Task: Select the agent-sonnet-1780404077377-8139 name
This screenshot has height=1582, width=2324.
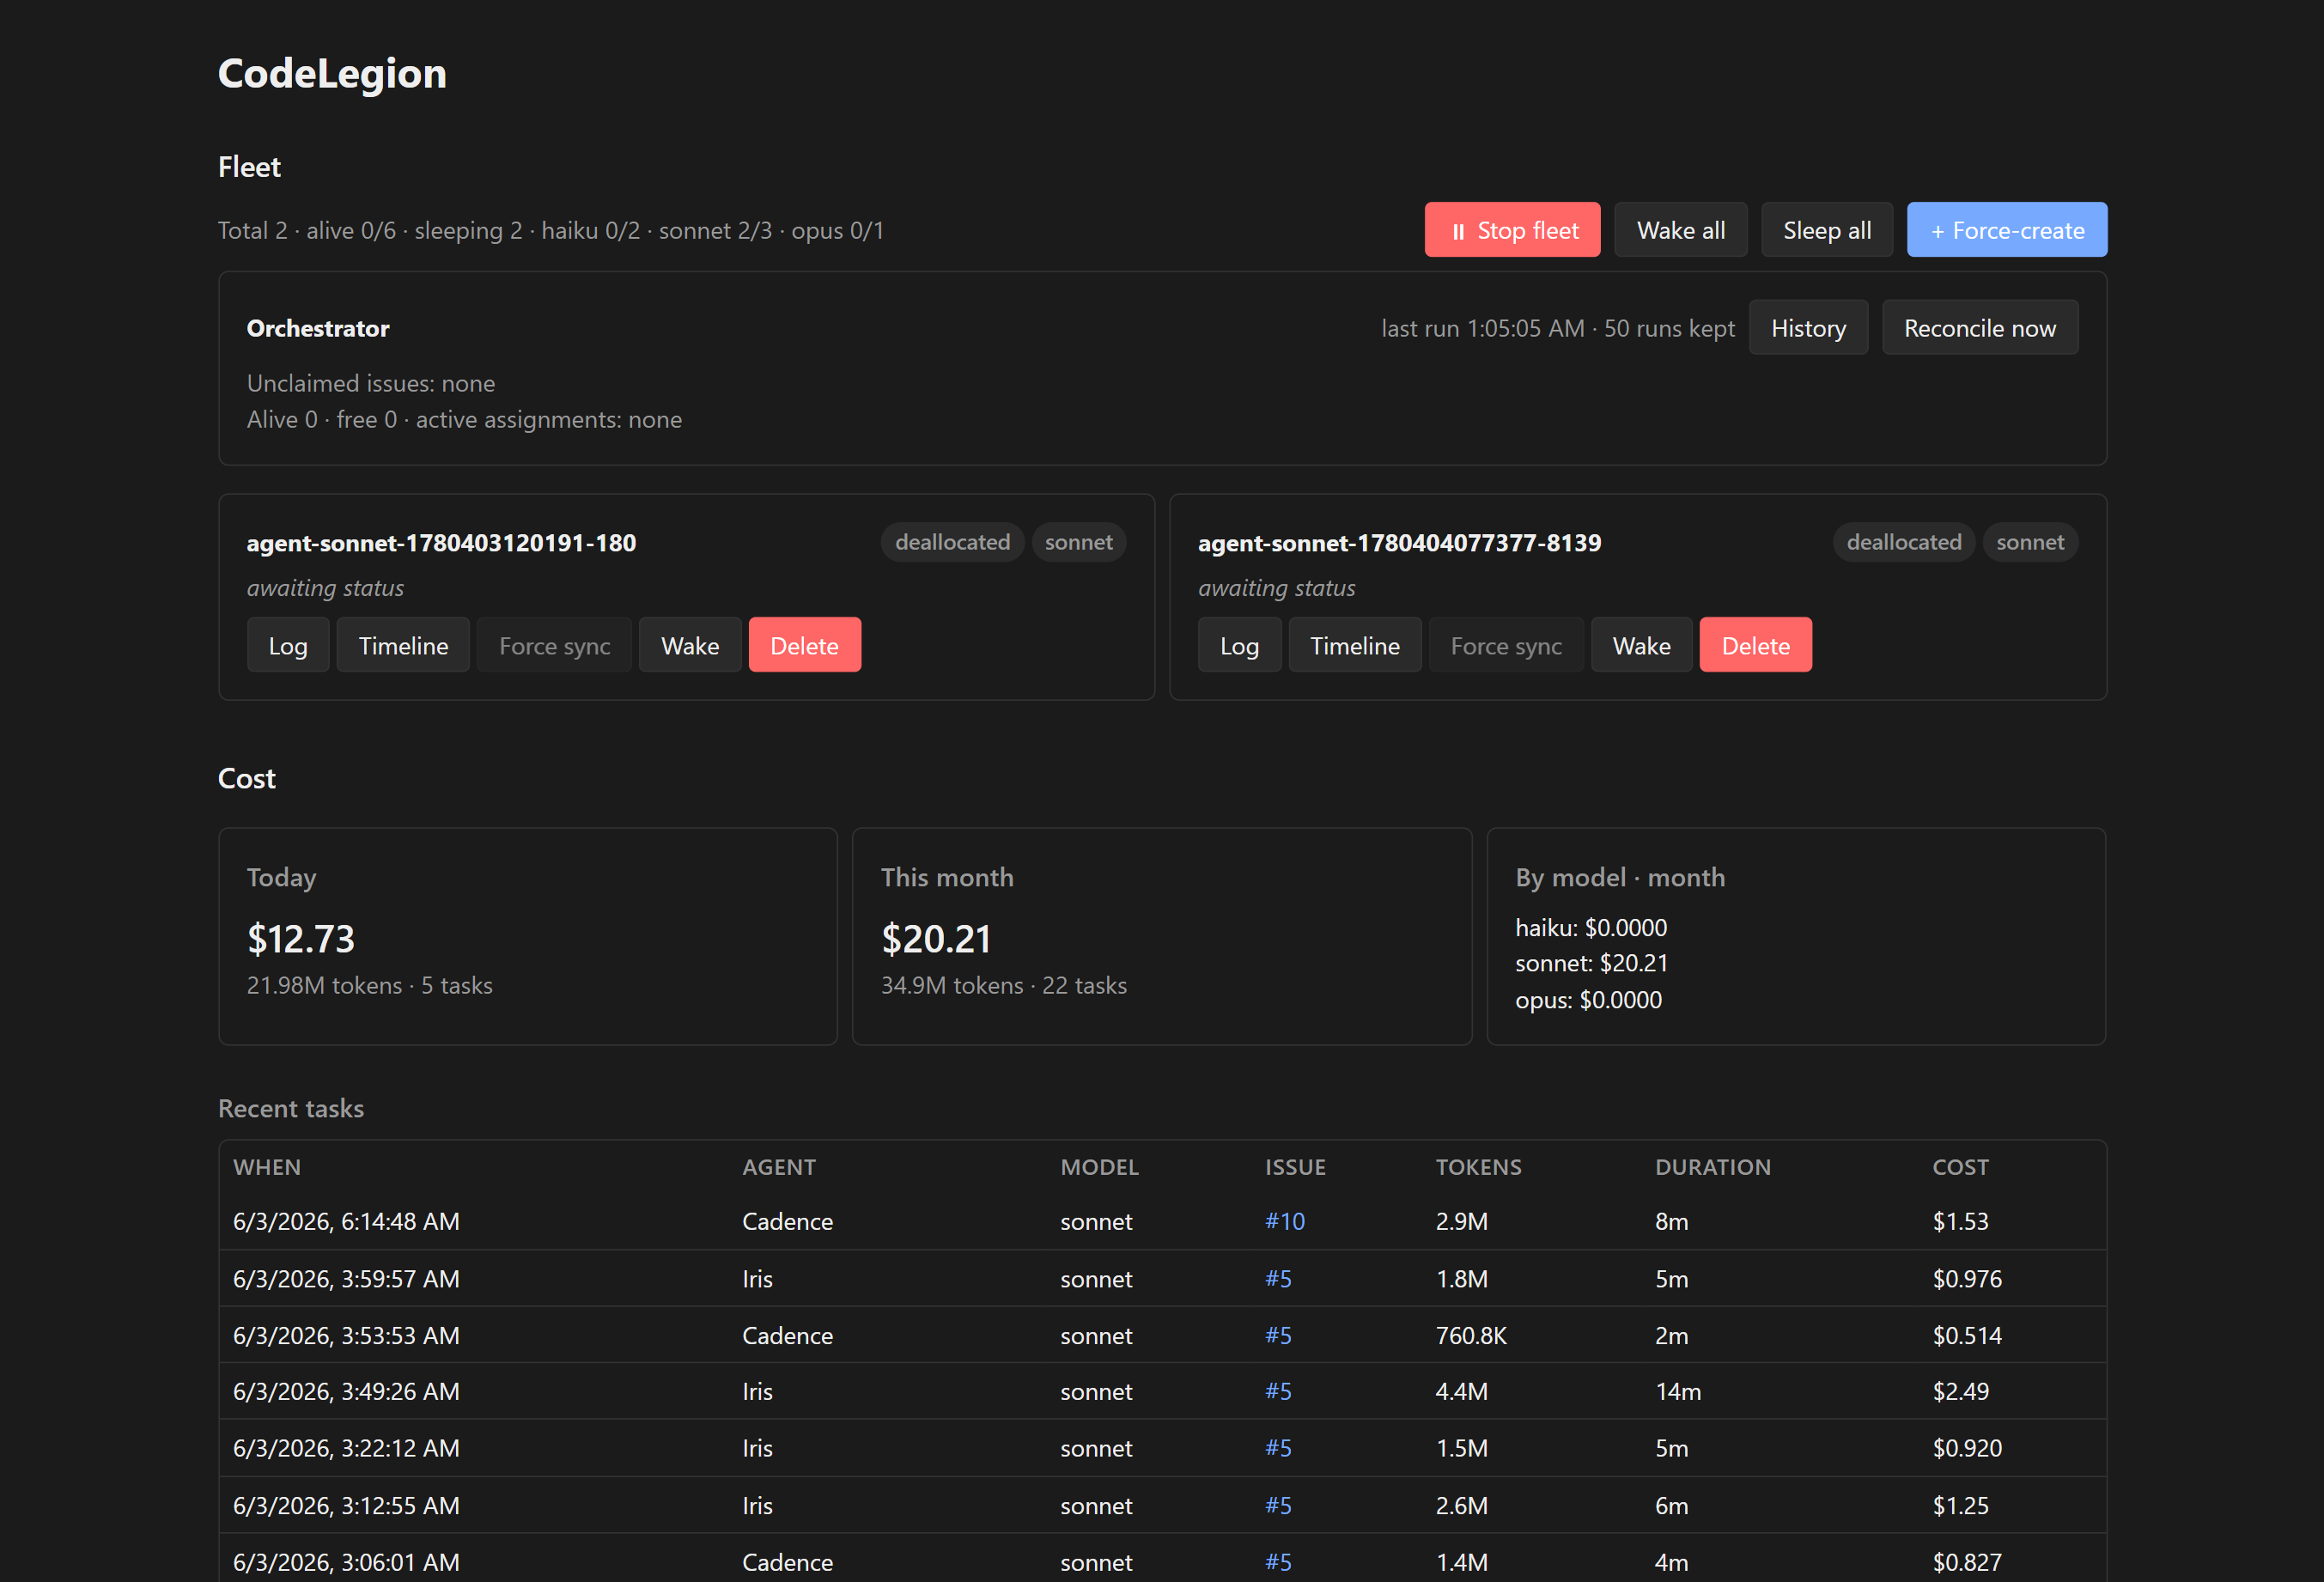Action: (x=1399, y=543)
